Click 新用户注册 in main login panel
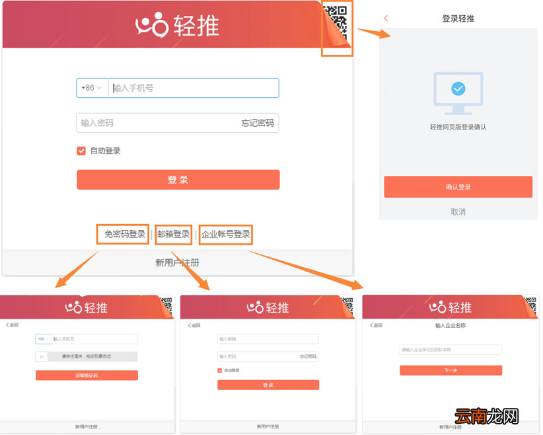Image resolution: width=543 pixels, height=435 pixels. click(177, 262)
